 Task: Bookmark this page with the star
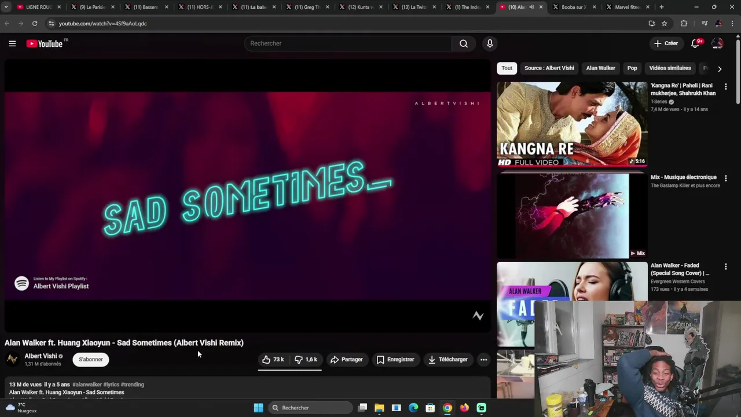coord(665,23)
